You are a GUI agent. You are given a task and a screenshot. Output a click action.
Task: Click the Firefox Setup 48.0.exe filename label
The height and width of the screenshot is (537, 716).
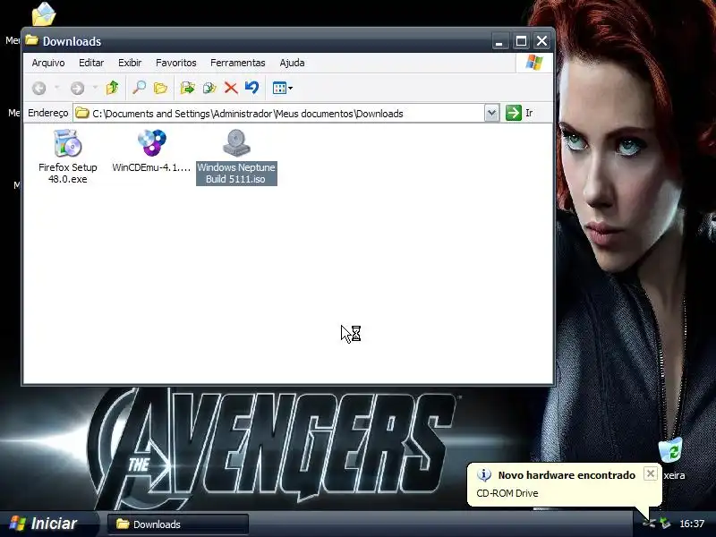click(x=68, y=173)
